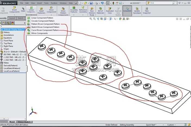Switch to the Sketch tab
The width and height of the screenshot is (191, 127).
point(20,18)
